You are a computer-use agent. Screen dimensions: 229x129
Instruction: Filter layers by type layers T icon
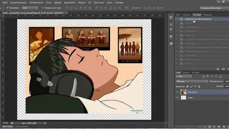click(x=212, y=76)
